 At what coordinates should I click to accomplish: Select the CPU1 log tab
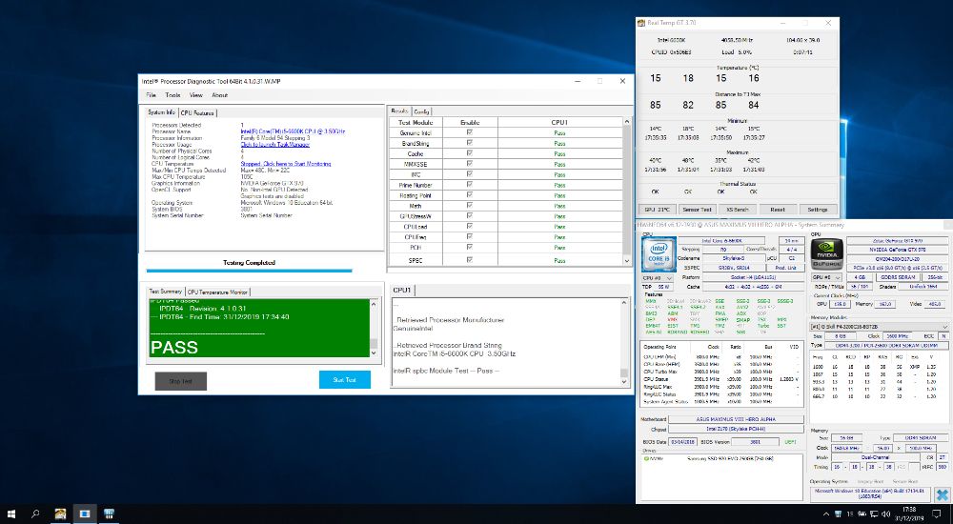pyautogui.click(x=402, y=290)
